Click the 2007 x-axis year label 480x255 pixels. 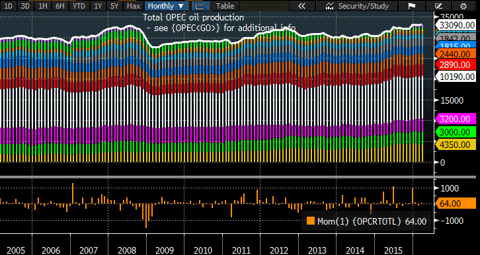[x=89, y=250]
